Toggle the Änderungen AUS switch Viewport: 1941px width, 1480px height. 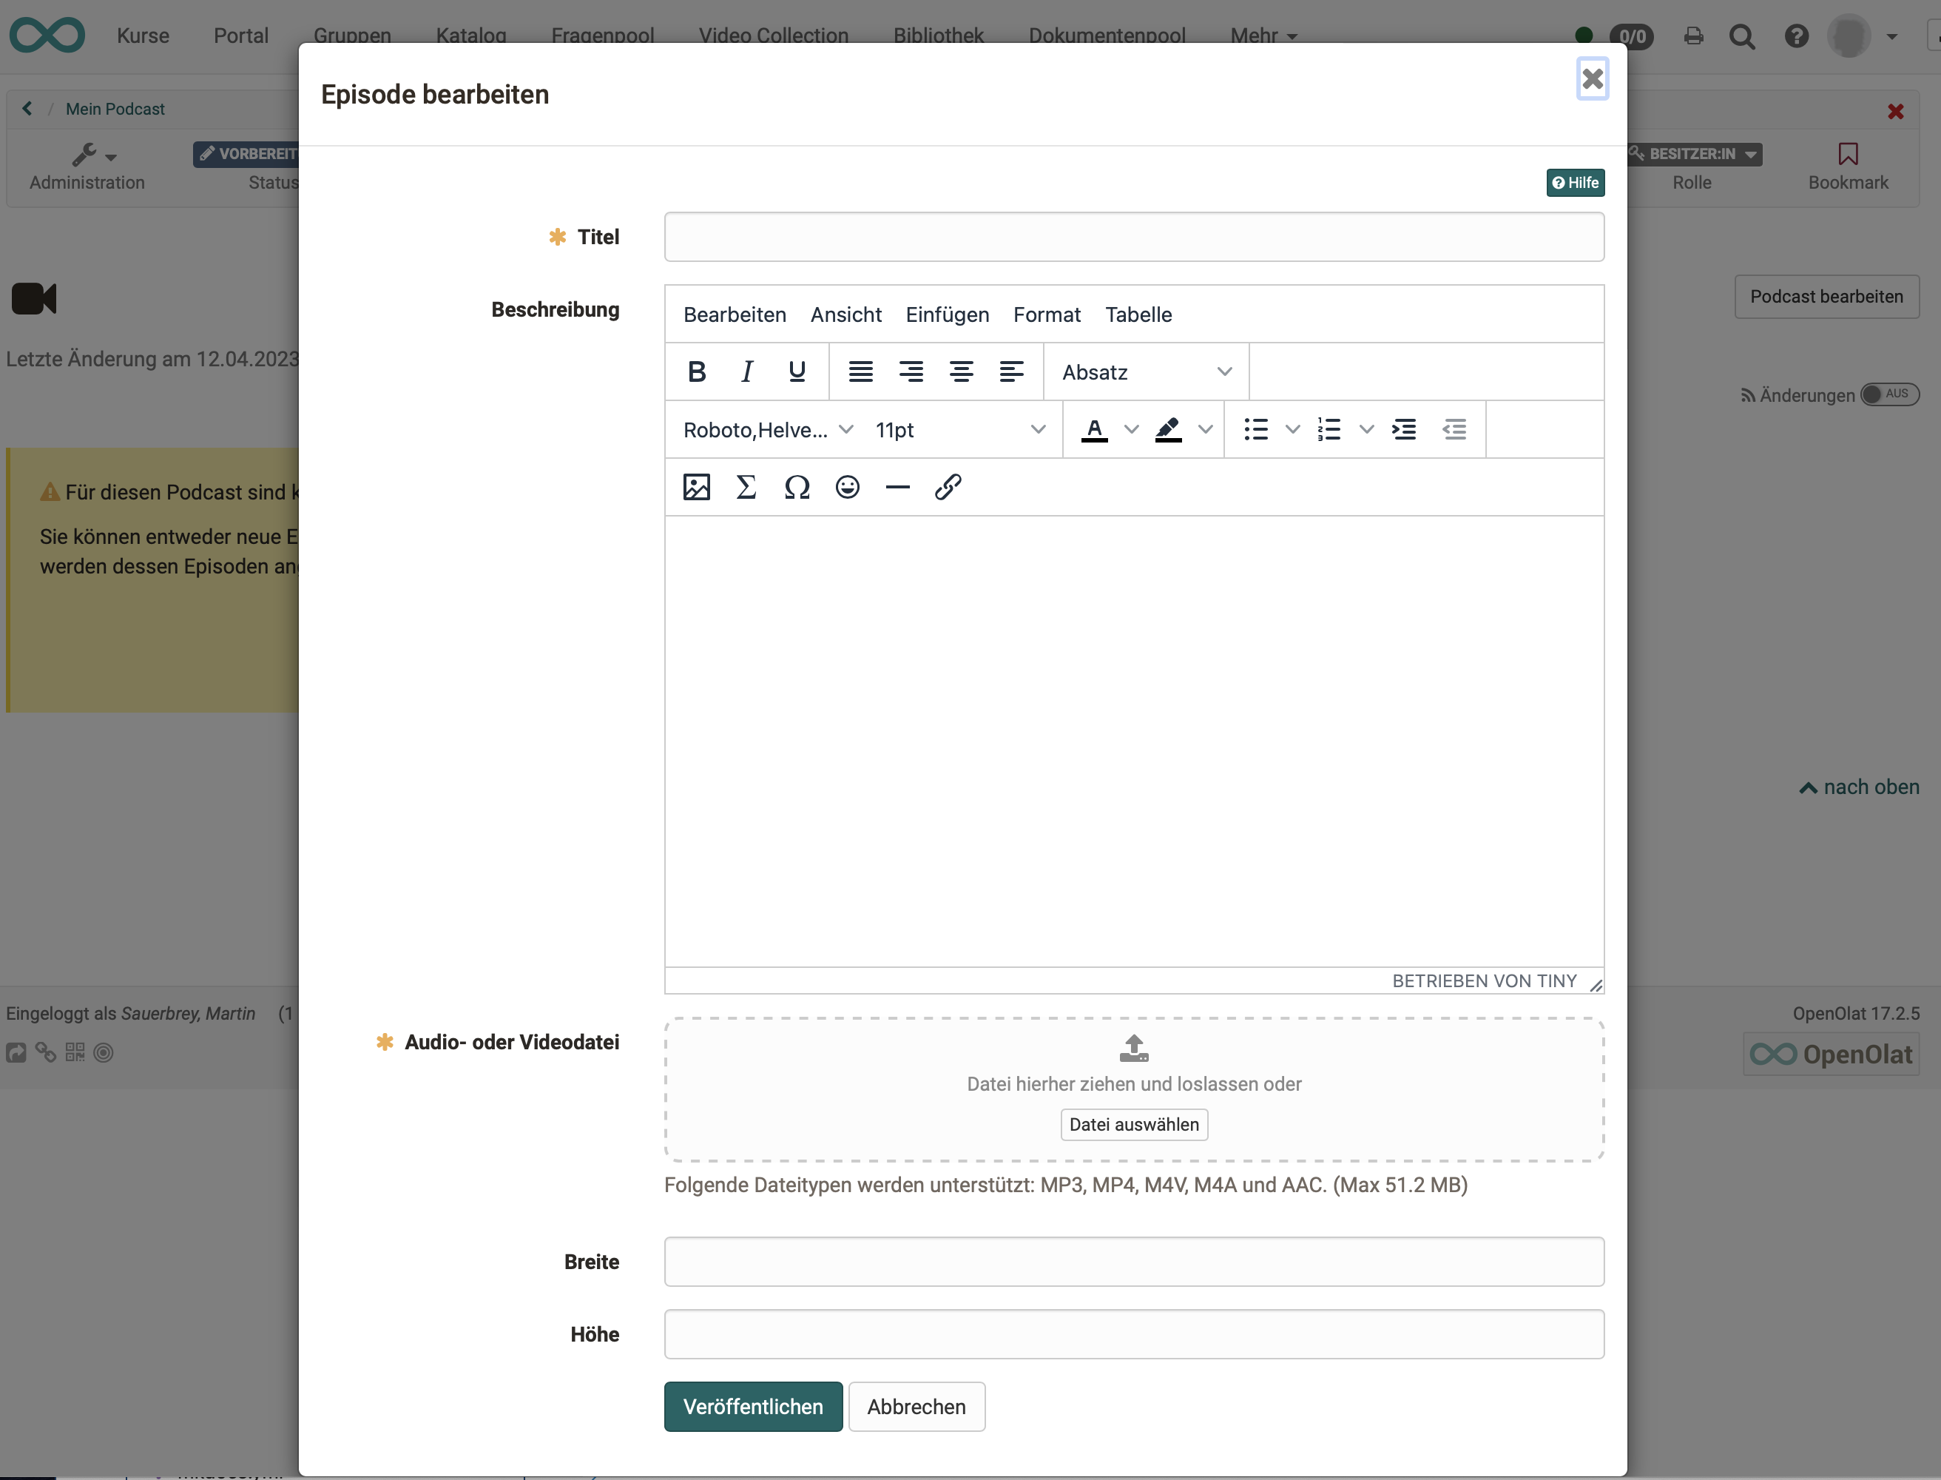coord(1889,394)
